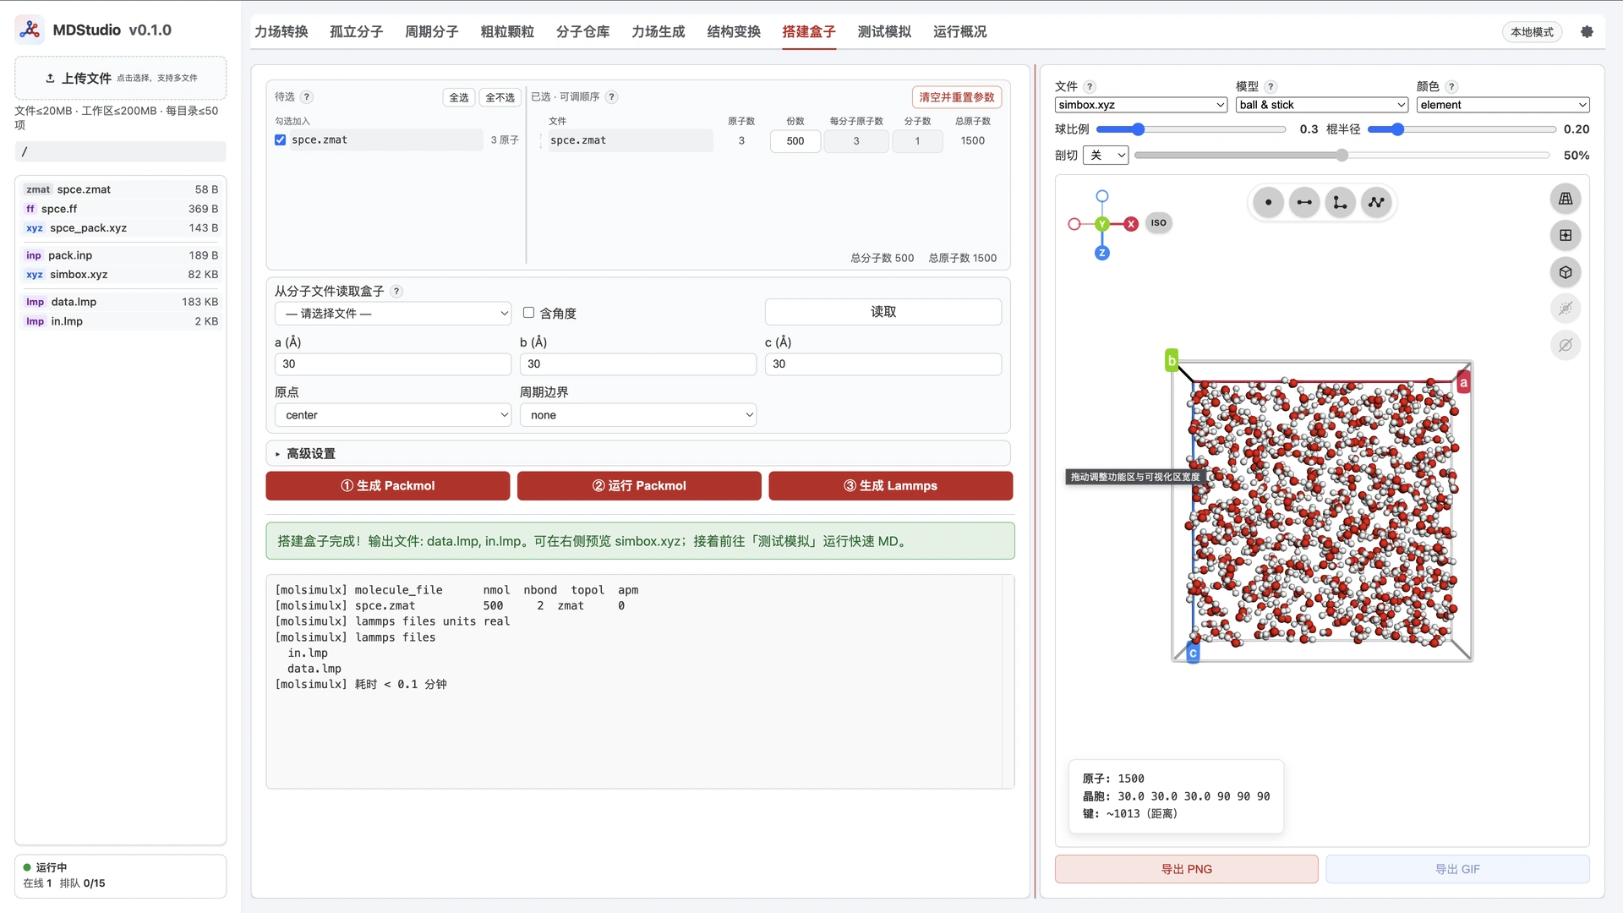Image resolution: width=1623 pixels, height=913 pixels.
Task: Click the 上传文件 upload area
Action: point(121,78)
